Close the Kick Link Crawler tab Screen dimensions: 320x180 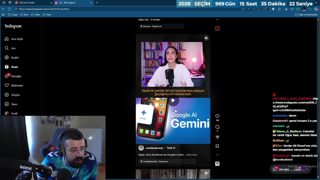(51, 3)
